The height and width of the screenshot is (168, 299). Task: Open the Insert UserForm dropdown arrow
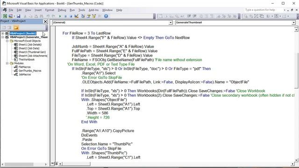pyautogui.click(x=14, y=16)
